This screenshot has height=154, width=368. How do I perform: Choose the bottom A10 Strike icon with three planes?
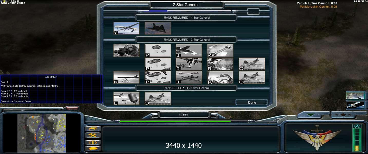pyautogui.click(x=189, y=77)
